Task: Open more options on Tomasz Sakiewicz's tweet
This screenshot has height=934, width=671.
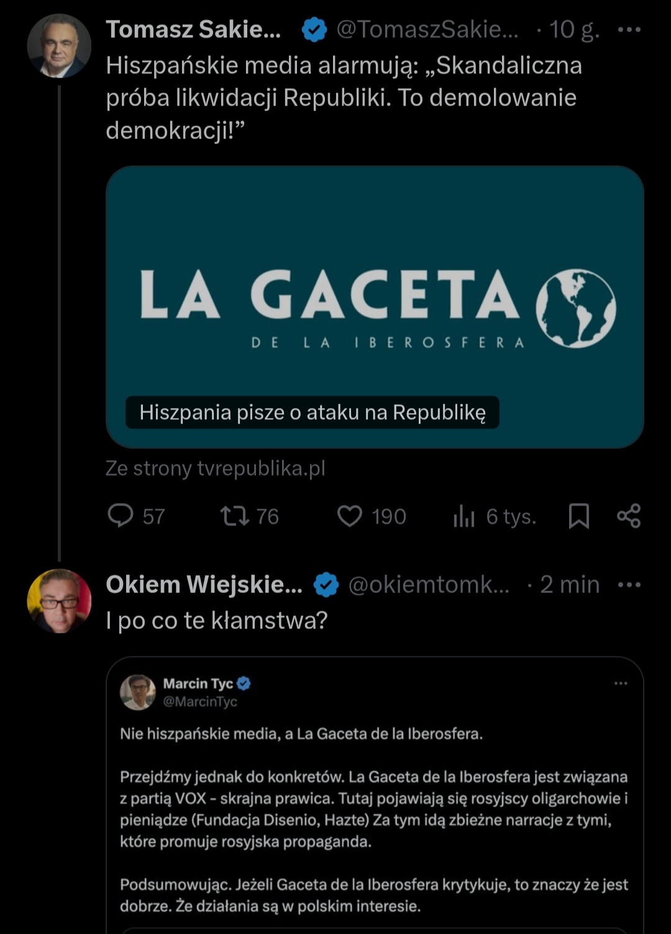Action: click(629, 29)
